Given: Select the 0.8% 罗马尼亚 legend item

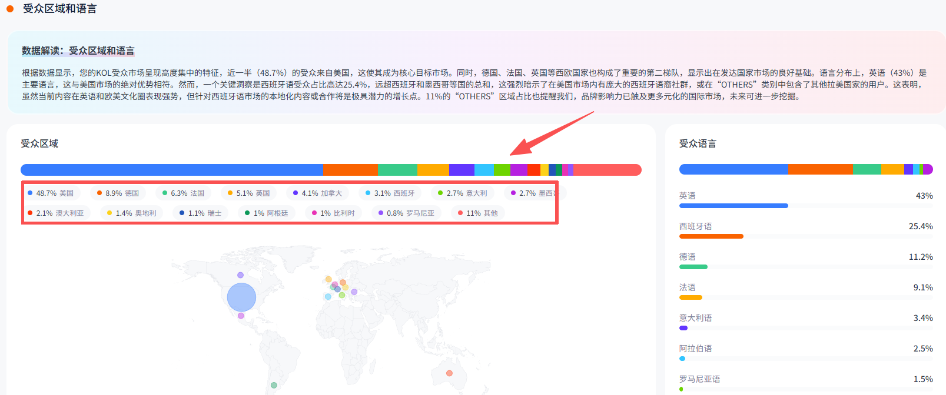Looking at the screenshot, I should pos(407,213).
